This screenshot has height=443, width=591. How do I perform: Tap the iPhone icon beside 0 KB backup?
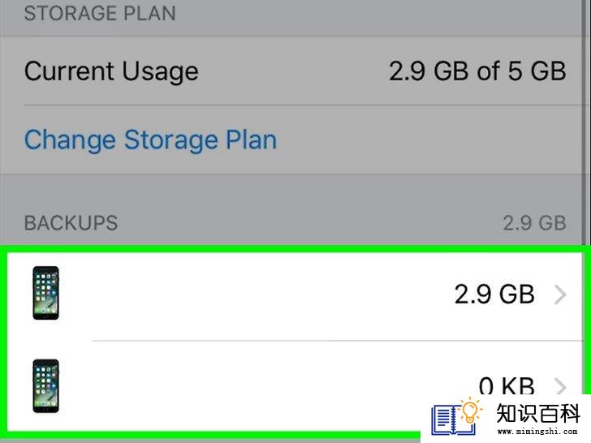point(45,386)
